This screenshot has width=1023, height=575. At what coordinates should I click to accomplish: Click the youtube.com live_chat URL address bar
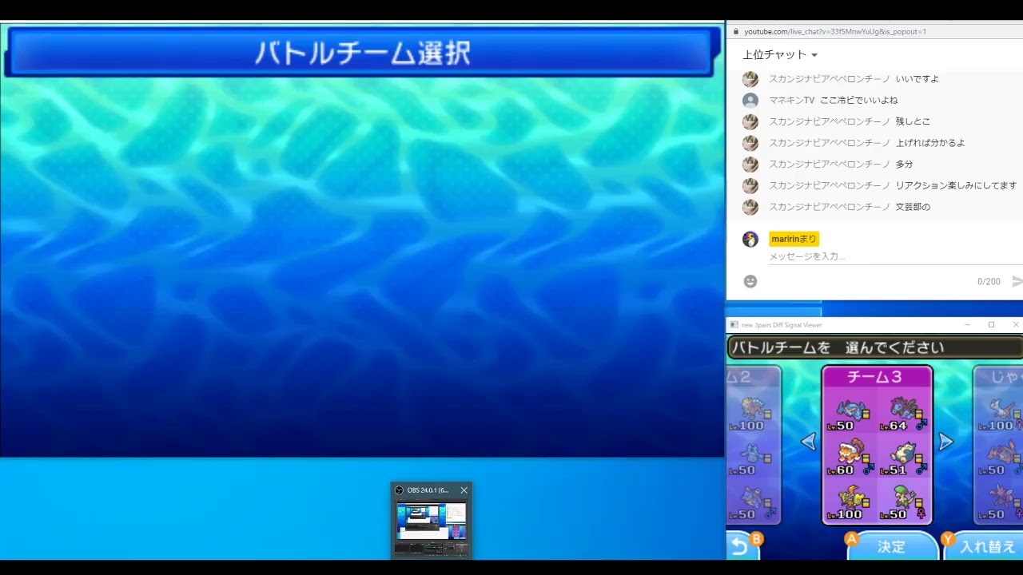(835, 32)
